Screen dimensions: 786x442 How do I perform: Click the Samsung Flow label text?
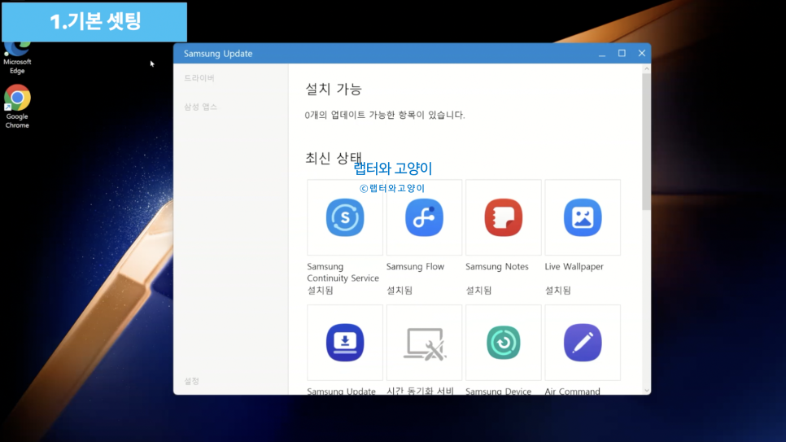click(415, 266)
